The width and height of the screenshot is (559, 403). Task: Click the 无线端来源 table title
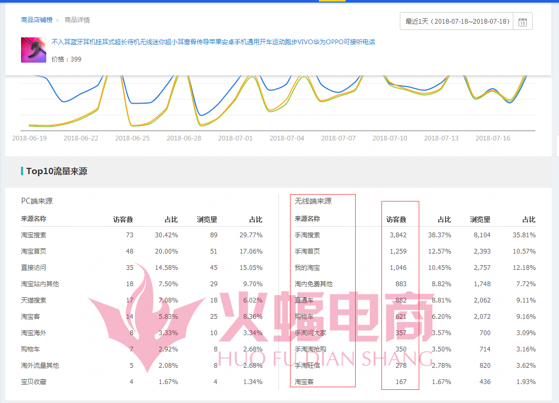[x=313, y=201]
